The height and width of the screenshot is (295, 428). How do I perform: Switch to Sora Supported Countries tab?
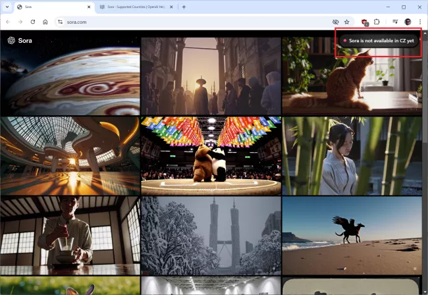(x=135, y=7)
